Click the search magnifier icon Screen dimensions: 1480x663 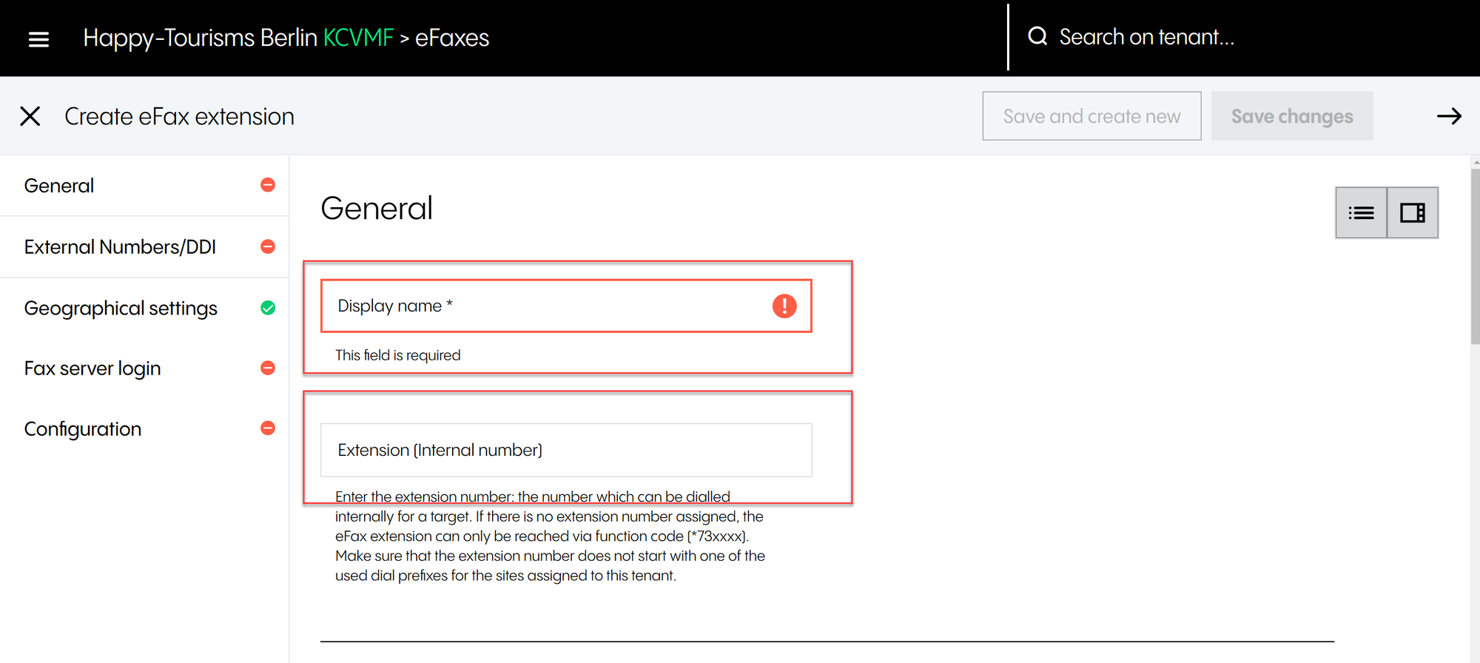click(x=1037, y=36)
